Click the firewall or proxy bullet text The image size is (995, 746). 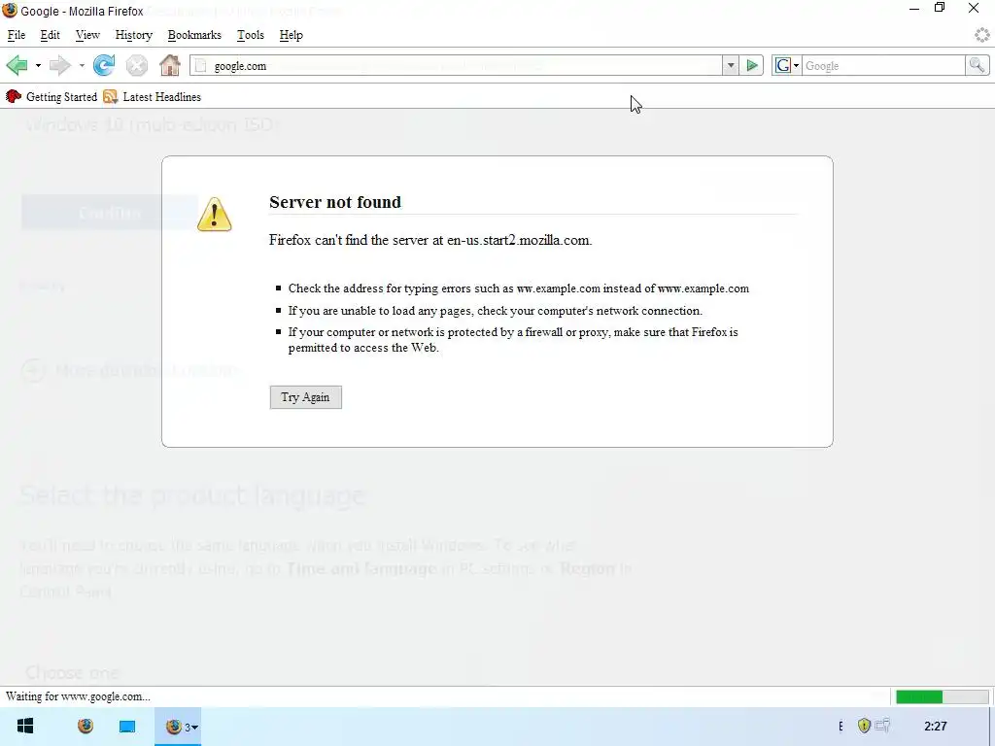click(513, 340)
